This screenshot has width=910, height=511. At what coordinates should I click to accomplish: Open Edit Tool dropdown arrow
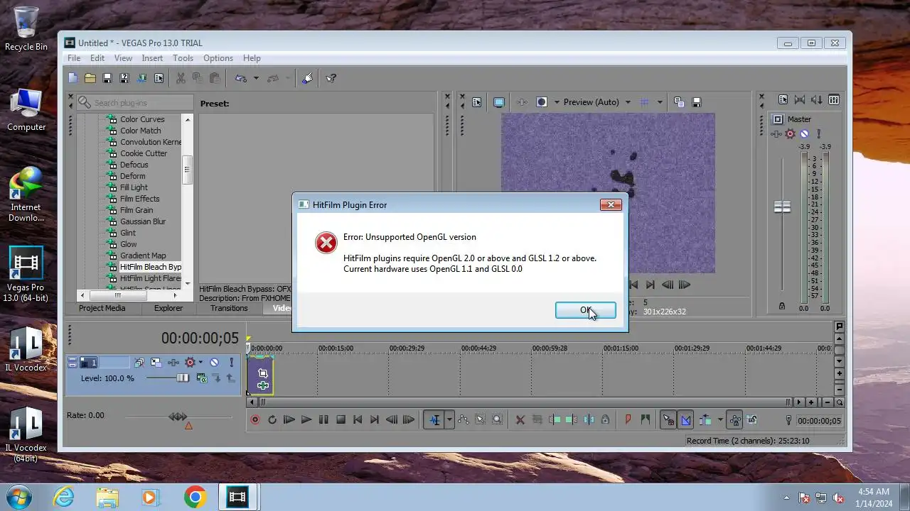pyautogui.click(x=449, y=420)
